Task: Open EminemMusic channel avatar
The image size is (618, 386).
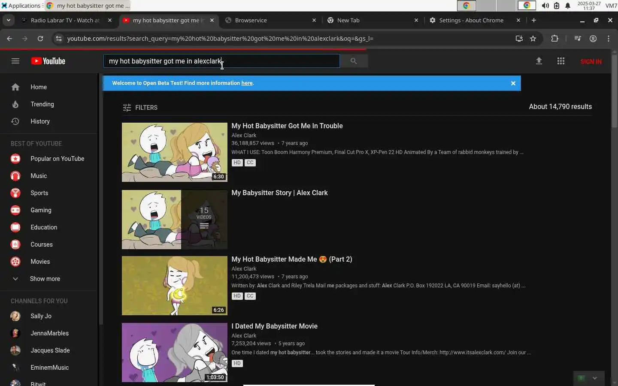Action: click(15, 368)
